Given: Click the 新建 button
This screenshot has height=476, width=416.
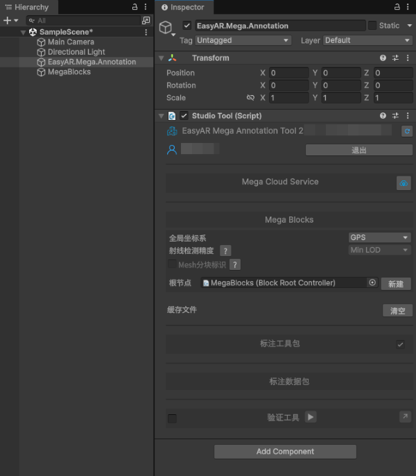Looking at the screenshot, I should (396, 284).
